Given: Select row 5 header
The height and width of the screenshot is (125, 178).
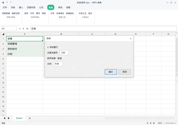Looking at the screenshot, I should coord(3,59).
